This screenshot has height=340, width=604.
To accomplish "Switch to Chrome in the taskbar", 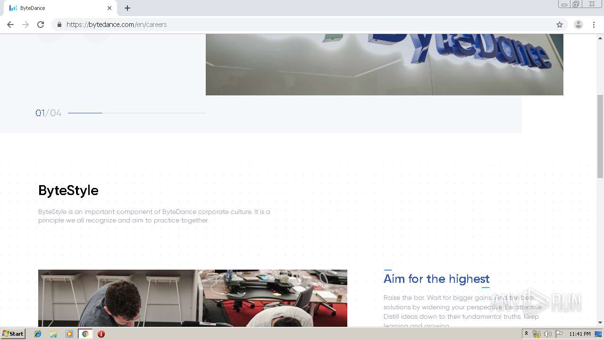I will (x=85, y=334).
